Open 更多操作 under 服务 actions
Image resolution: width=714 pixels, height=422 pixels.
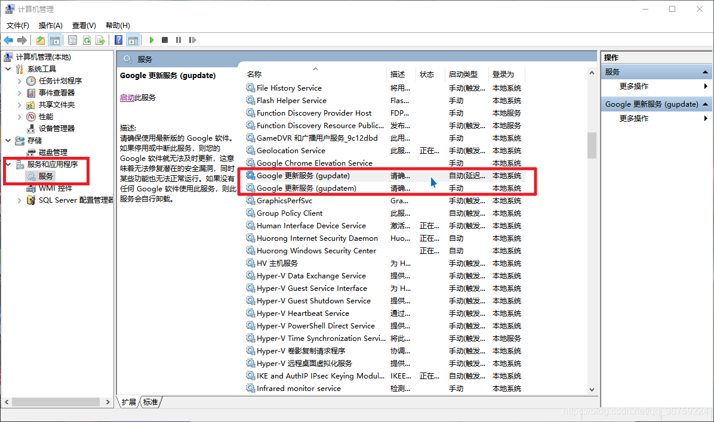(x=634, y=86)
